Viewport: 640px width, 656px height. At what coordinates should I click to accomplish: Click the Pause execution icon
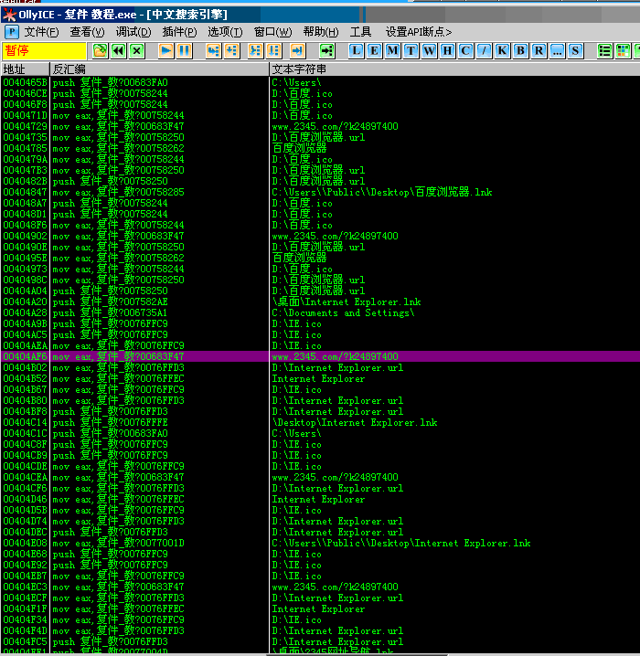pyautogui.click(x=185, y=51)
